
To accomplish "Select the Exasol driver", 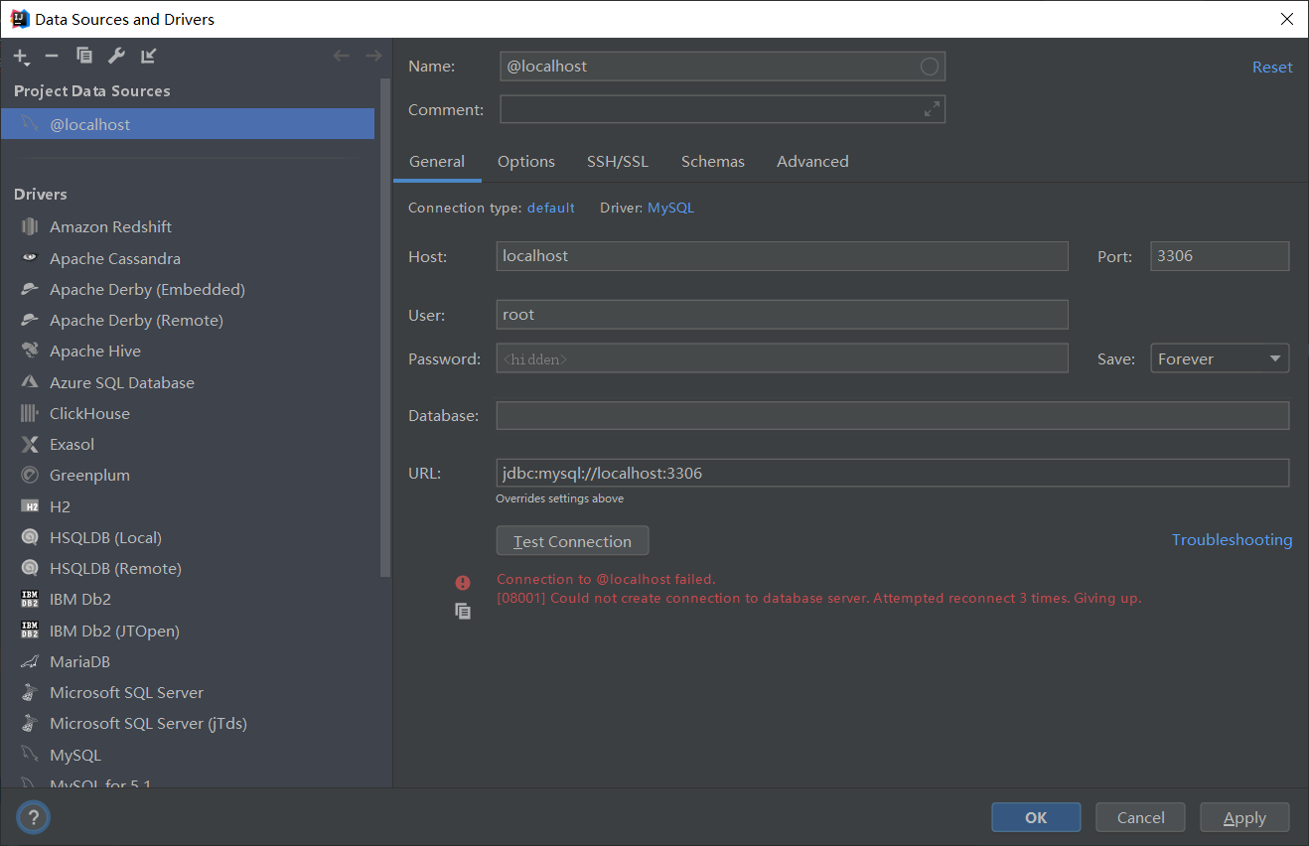I will [188, 444].
